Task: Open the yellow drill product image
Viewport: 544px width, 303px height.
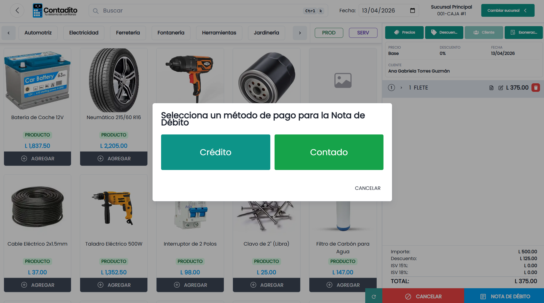Action: click(x=114, y=207)
